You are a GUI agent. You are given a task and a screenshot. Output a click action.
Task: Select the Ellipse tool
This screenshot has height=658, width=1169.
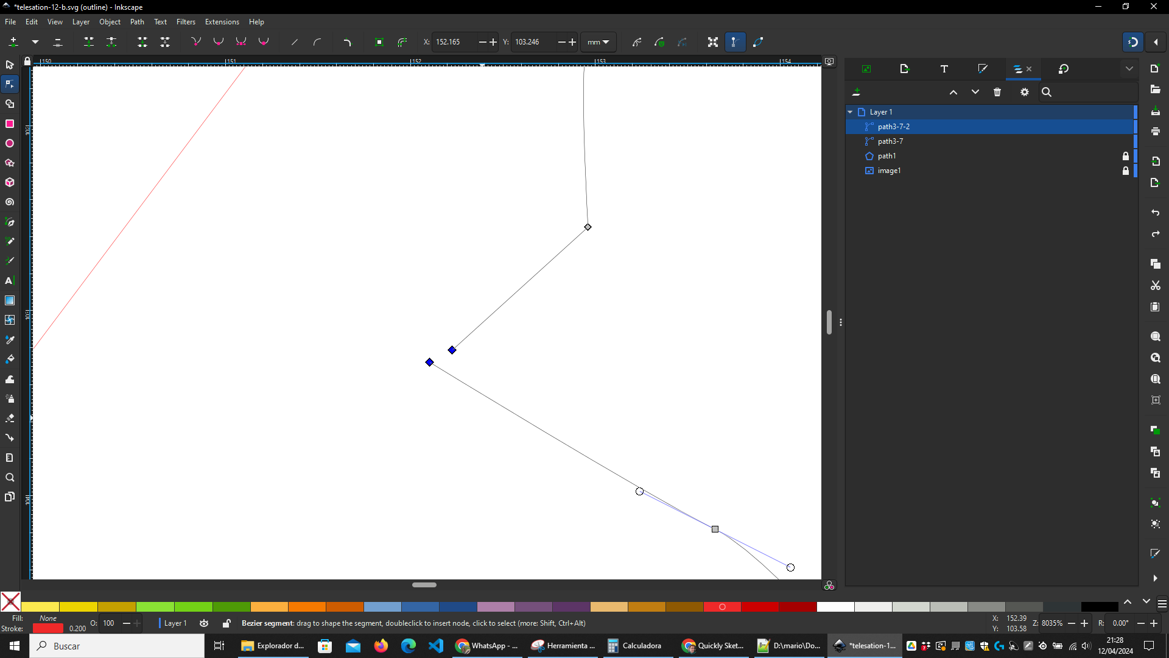10,143
